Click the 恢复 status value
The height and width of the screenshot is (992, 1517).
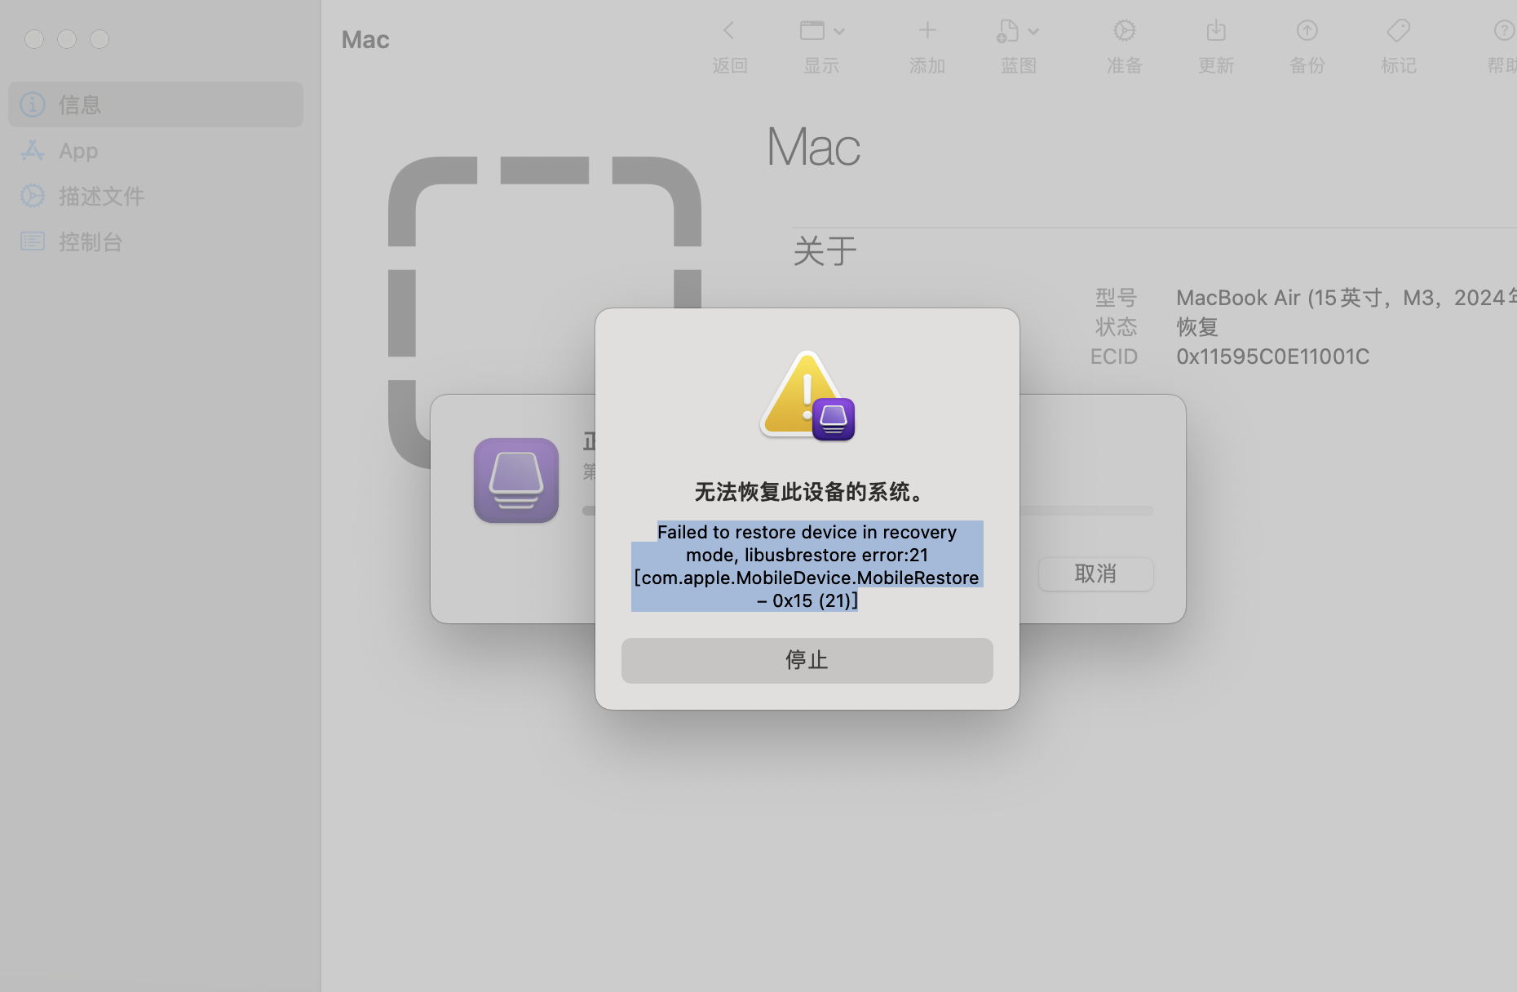(x=1197, y=327)
